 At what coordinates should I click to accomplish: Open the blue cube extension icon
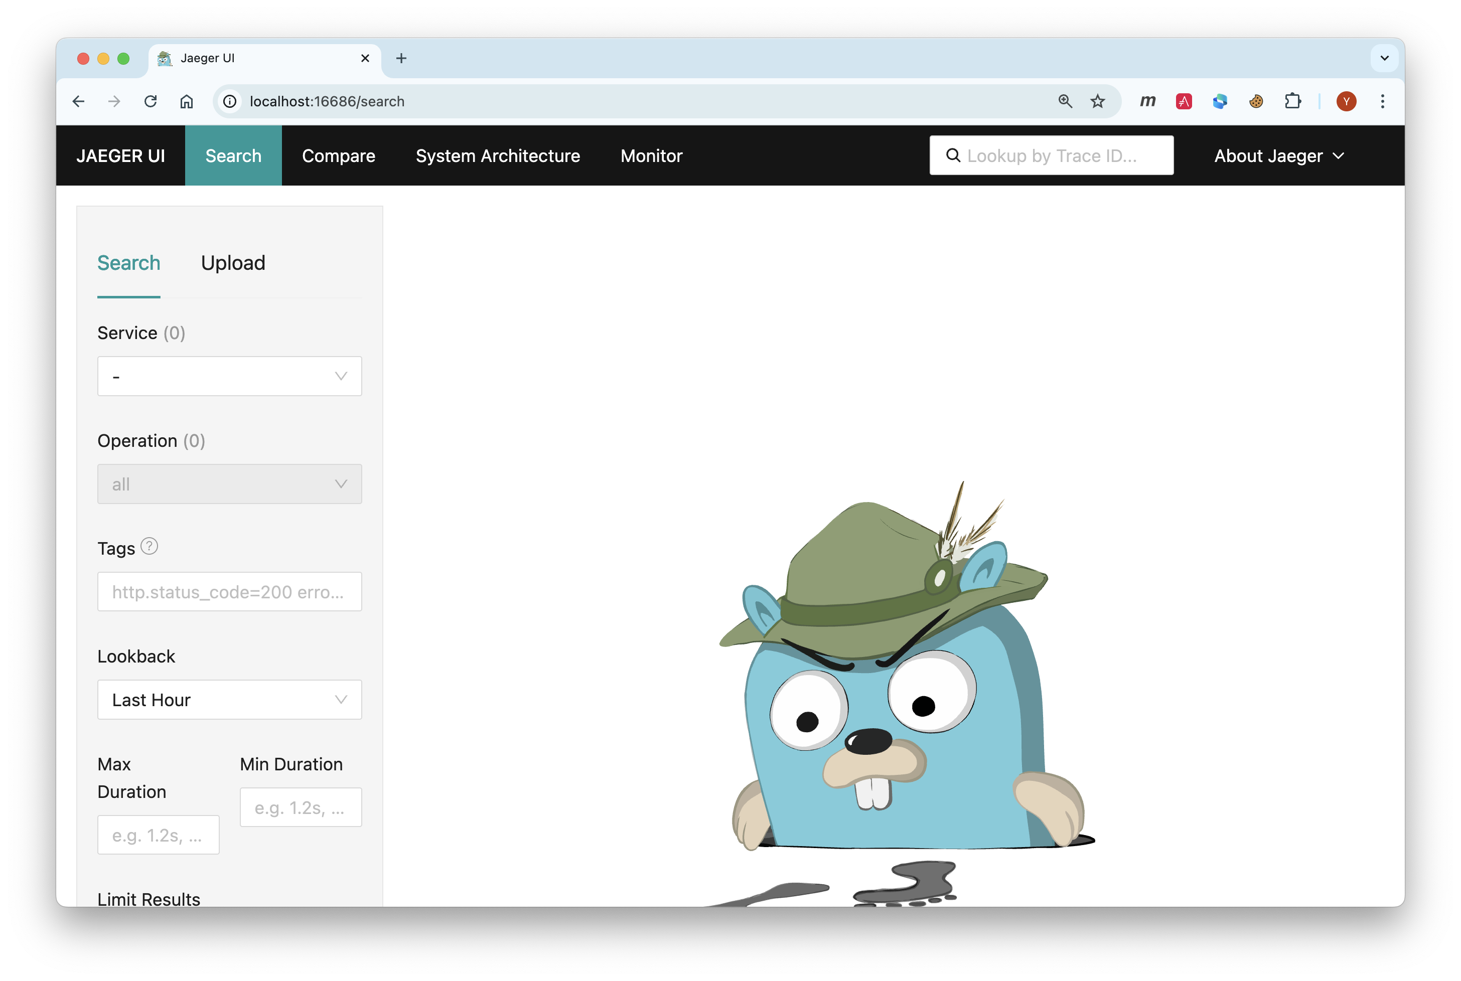click(x=1220, y=101)
